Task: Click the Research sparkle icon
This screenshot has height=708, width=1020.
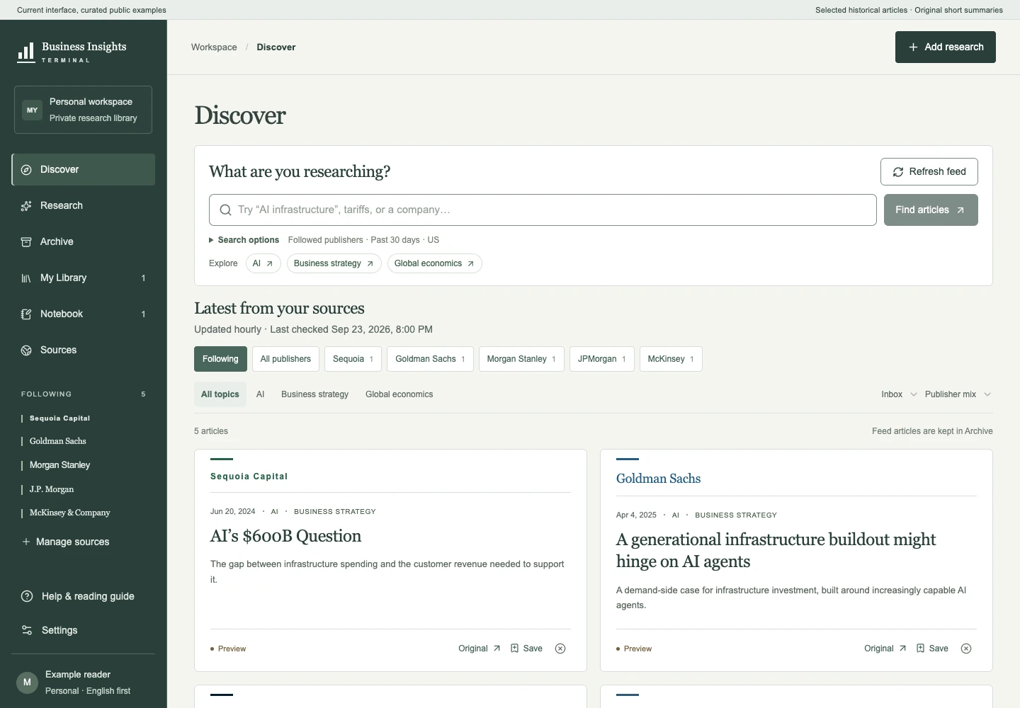Action: [26, 206]
